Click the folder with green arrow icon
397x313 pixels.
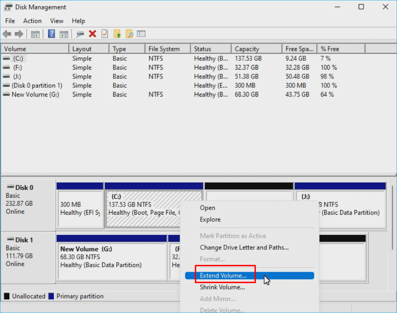pos(117,34)
